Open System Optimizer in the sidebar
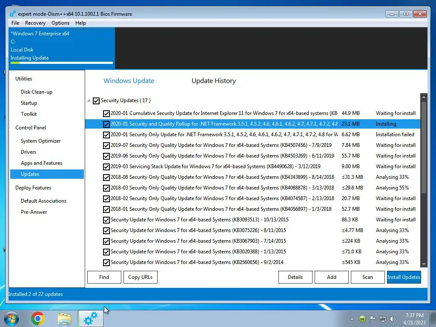The image size is (436, 327). (40, 141)
